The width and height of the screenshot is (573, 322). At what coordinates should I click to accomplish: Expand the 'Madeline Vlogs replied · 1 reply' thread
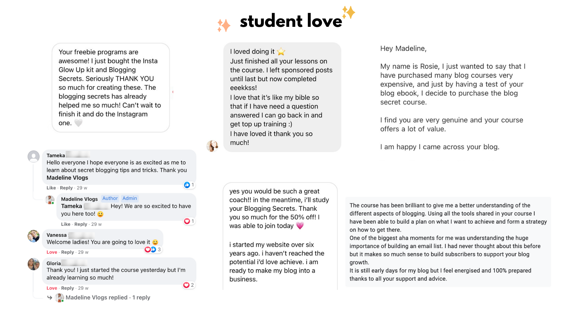[x=108, y=298]
